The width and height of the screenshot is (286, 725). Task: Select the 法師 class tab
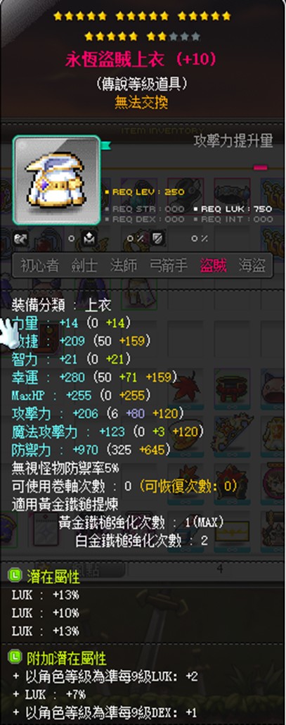pyautogui.click(x=124, y=265)
